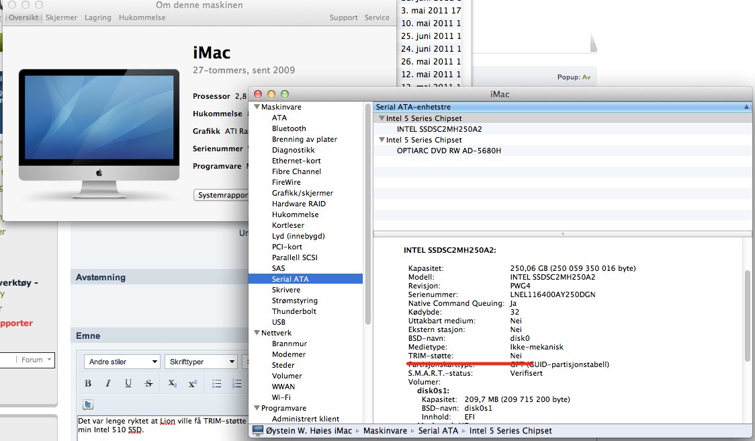Open the Forum dropdown on left

pos(35,360)
